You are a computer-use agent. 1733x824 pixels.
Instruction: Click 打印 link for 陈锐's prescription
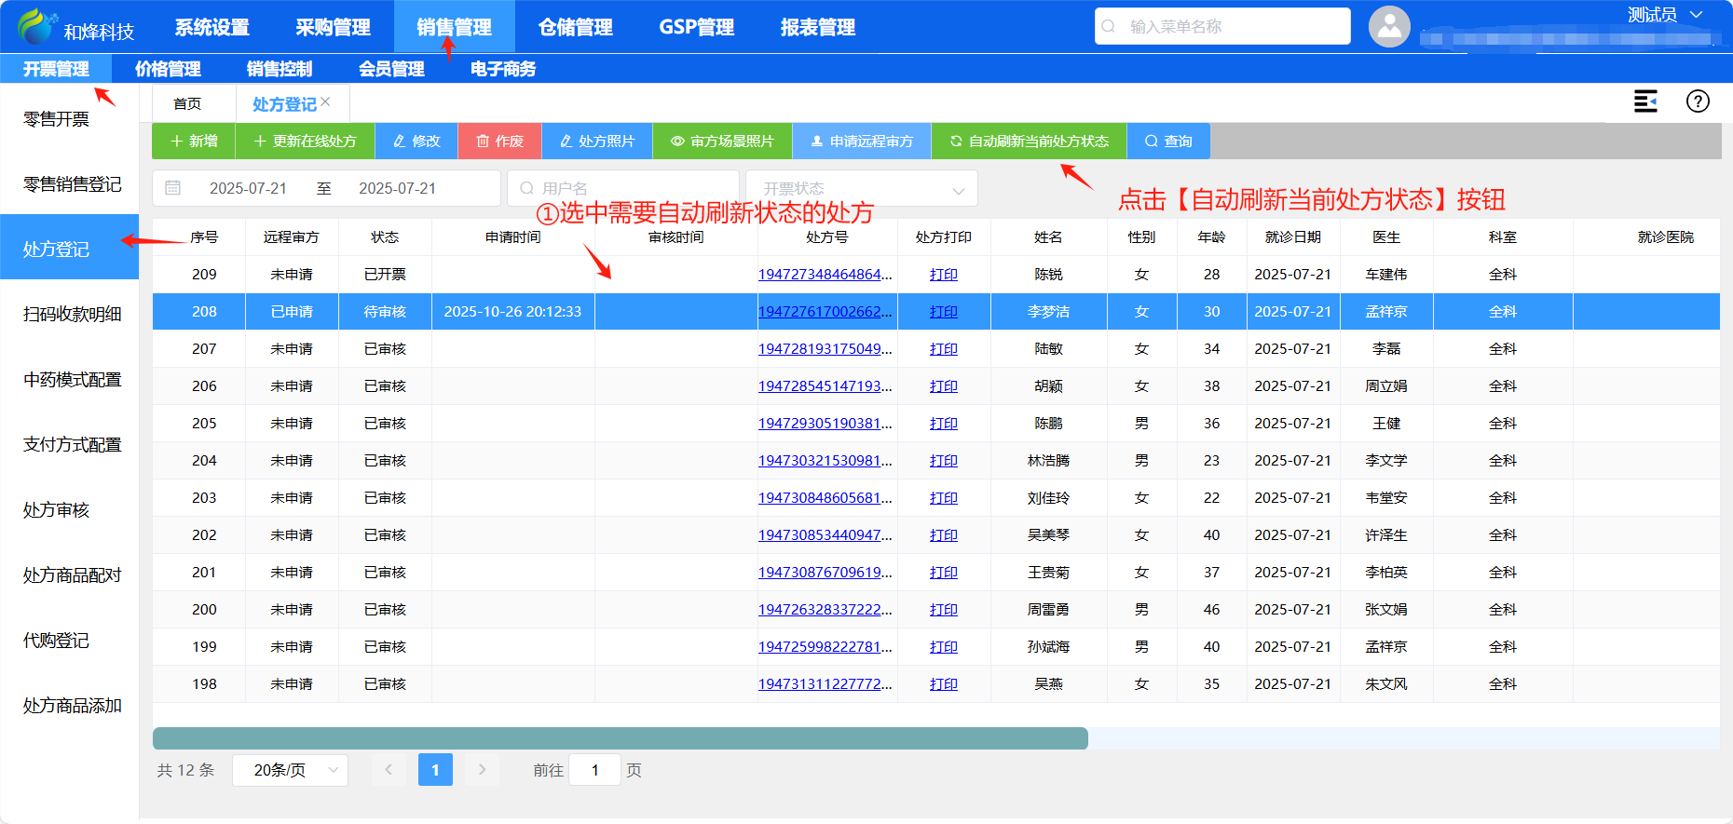point(943,275)
